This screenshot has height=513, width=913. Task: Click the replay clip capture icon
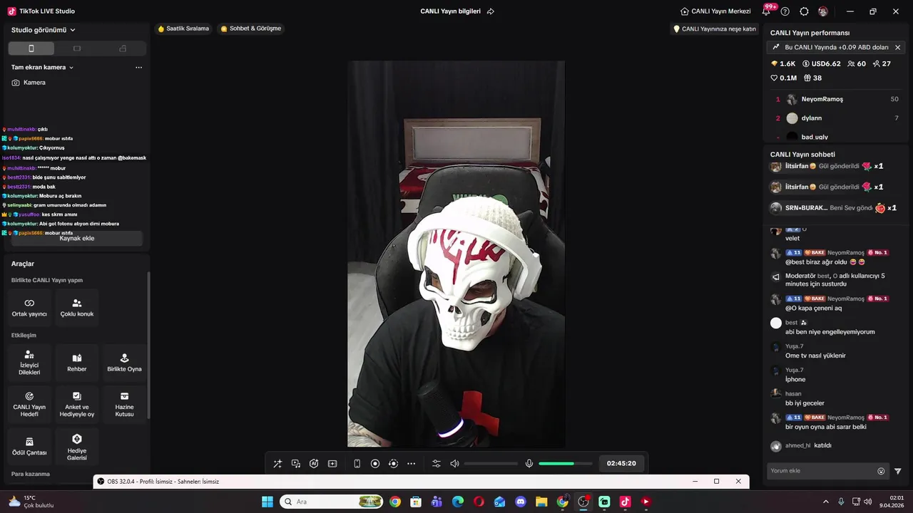point(393,464)
